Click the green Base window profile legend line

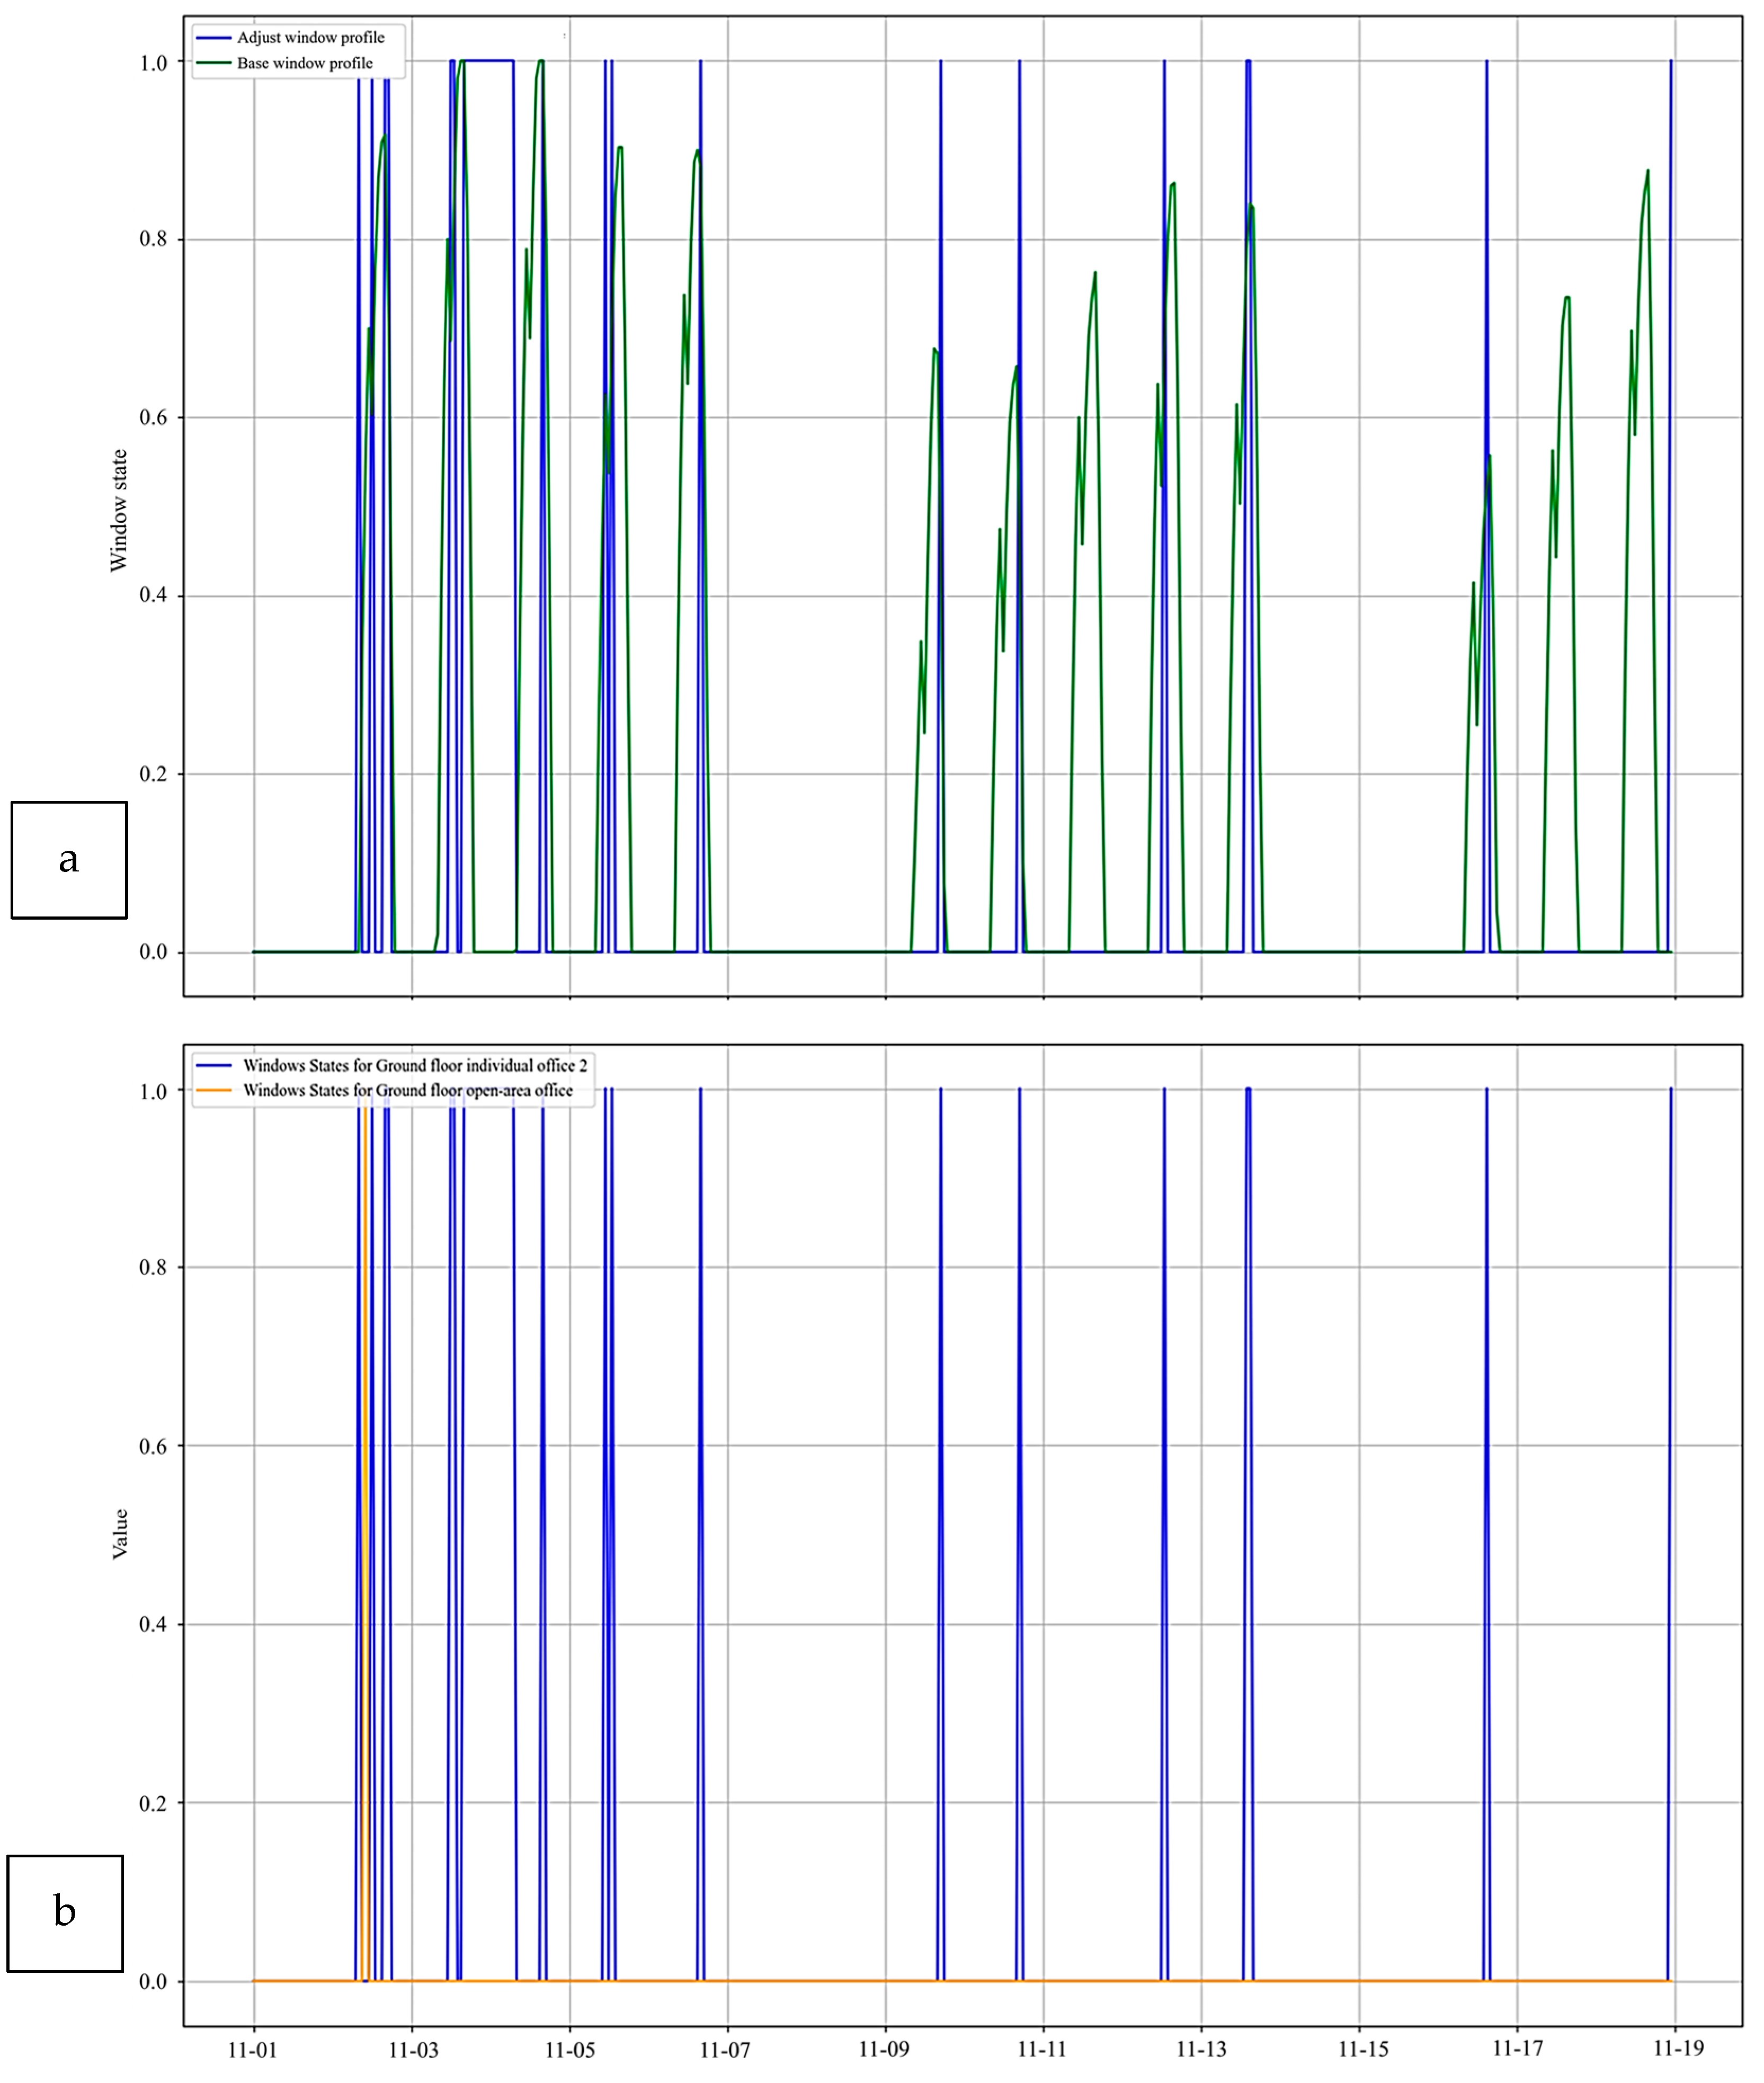coord(213,63)
